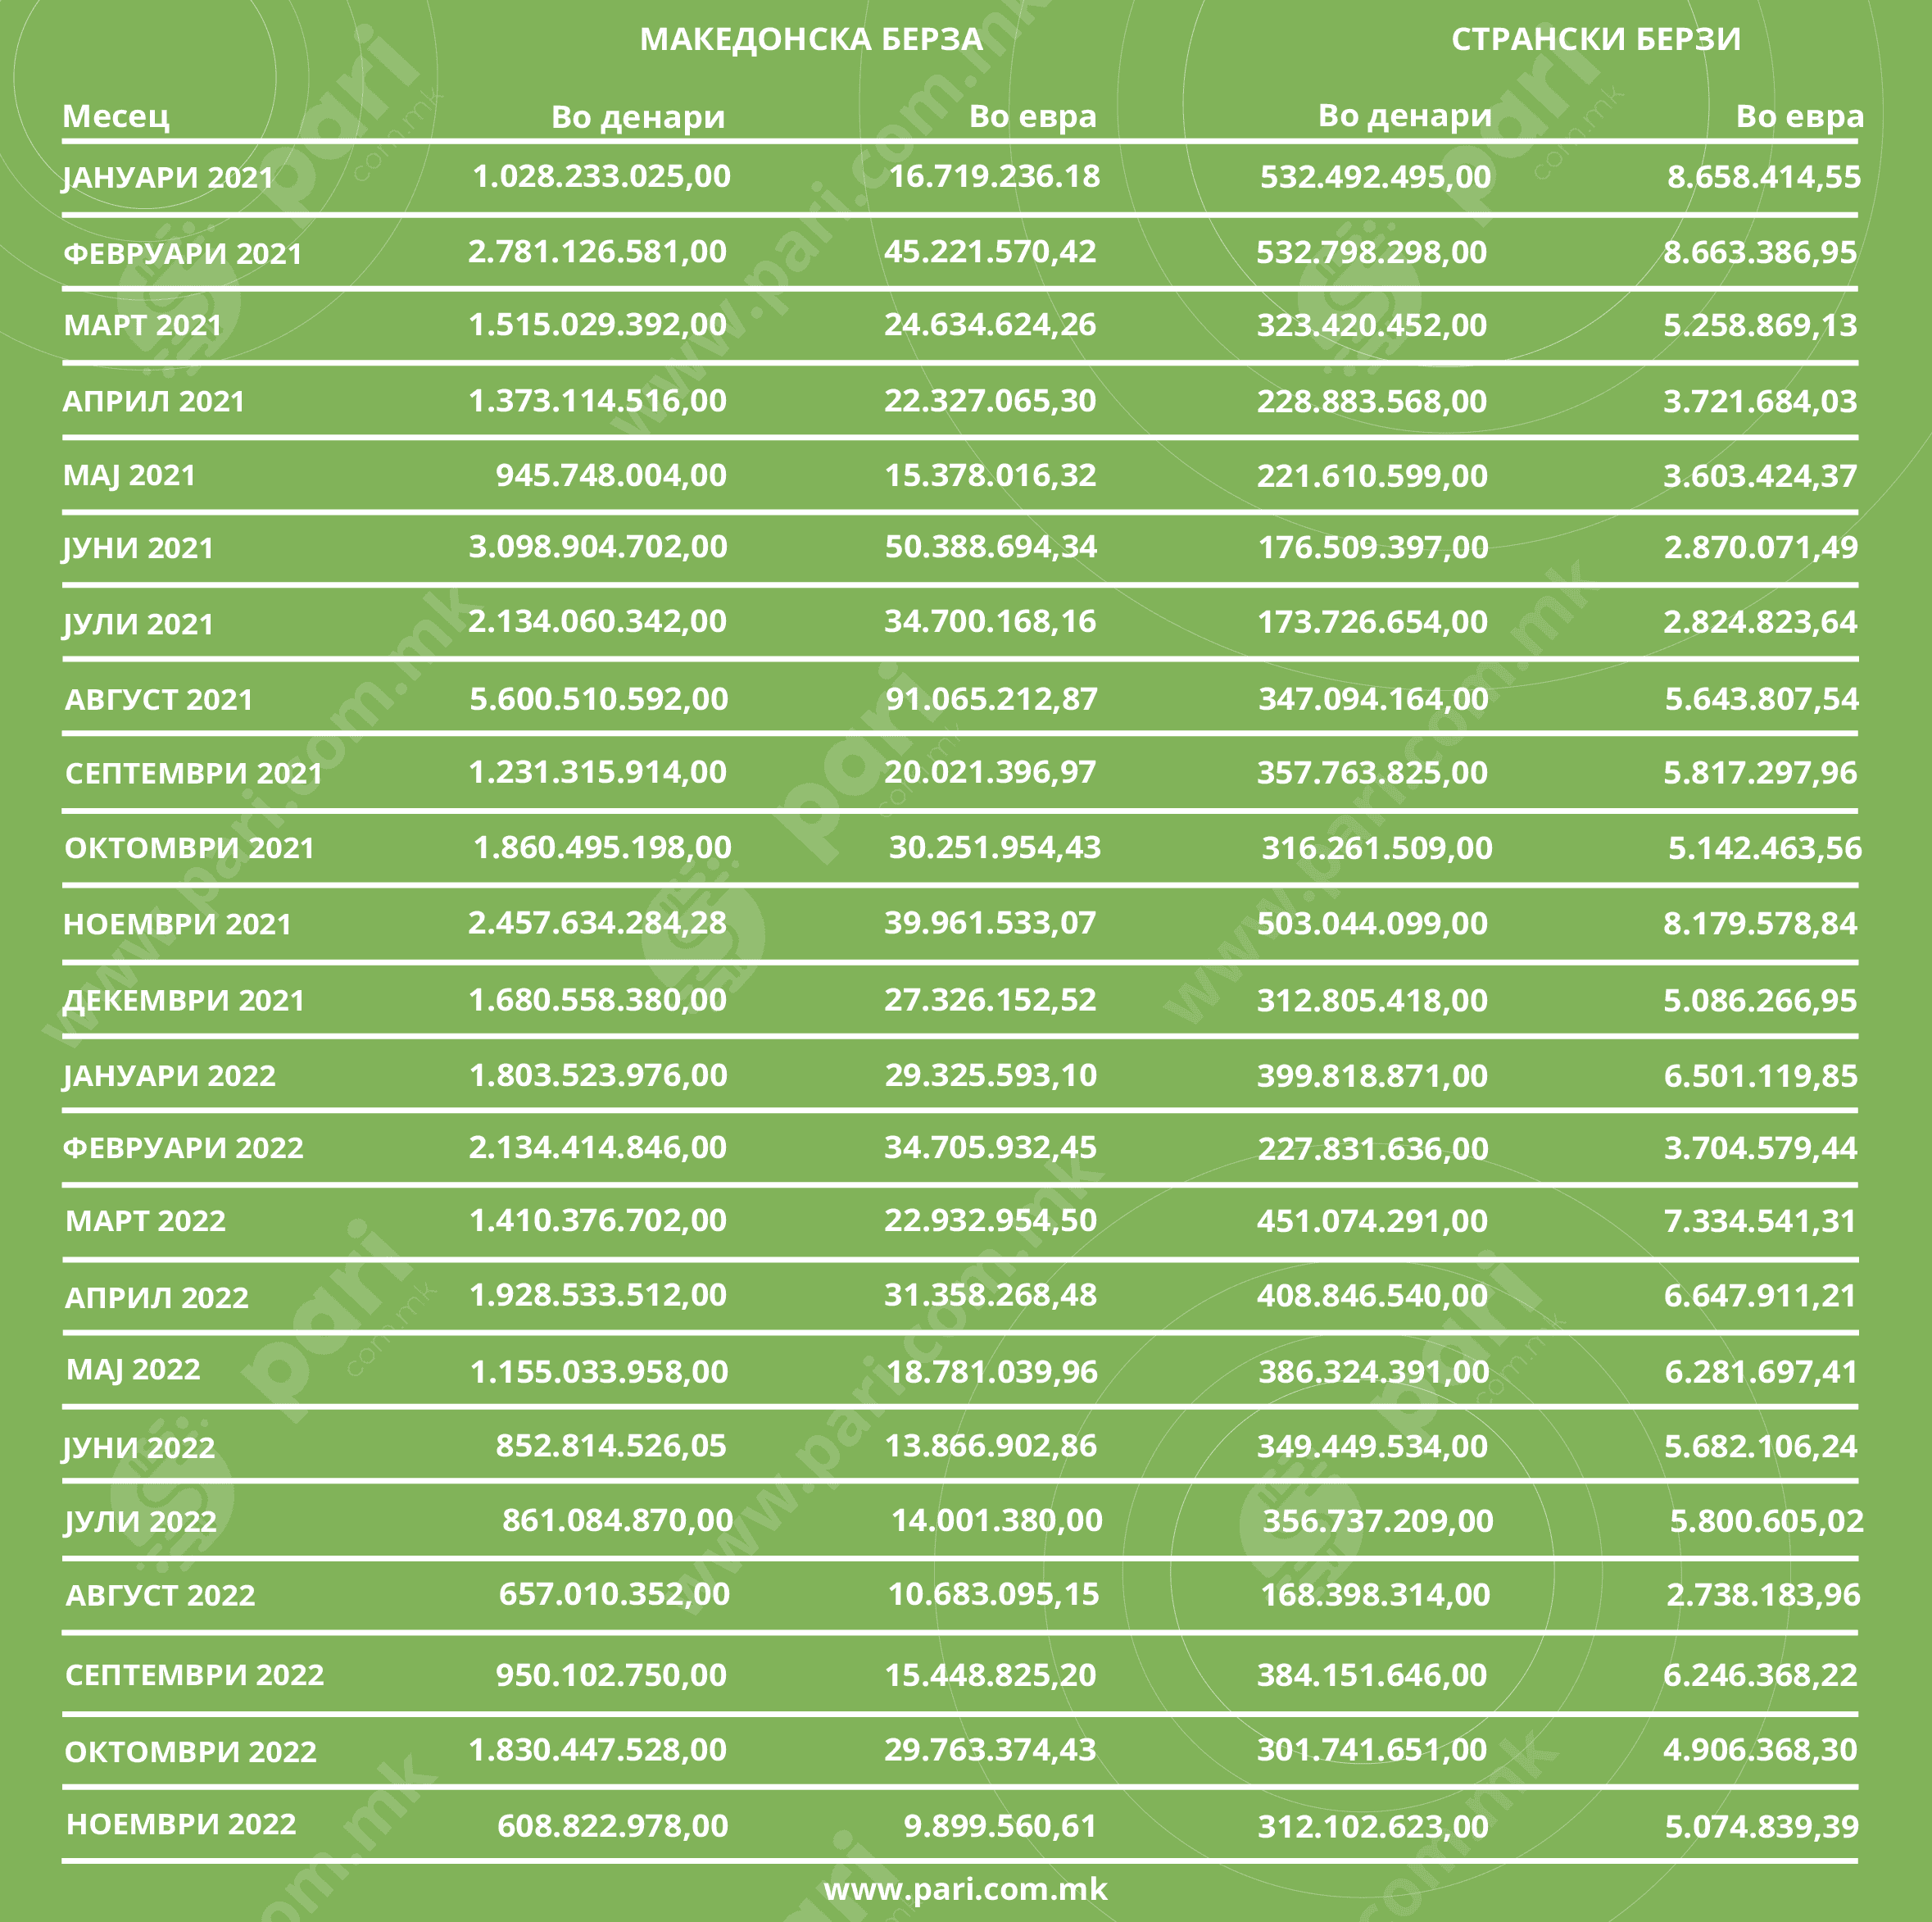
Task: Click the value 3.098.904.702,00
Action: pyautogui.click(x=598, y=548)
